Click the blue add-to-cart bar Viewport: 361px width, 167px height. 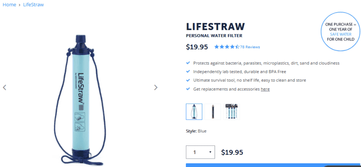click(273, 165)
